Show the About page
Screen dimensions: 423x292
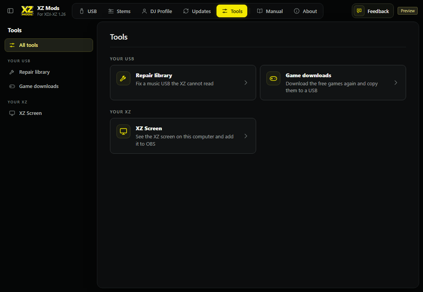pyautogui.click(x=305, y=11)
